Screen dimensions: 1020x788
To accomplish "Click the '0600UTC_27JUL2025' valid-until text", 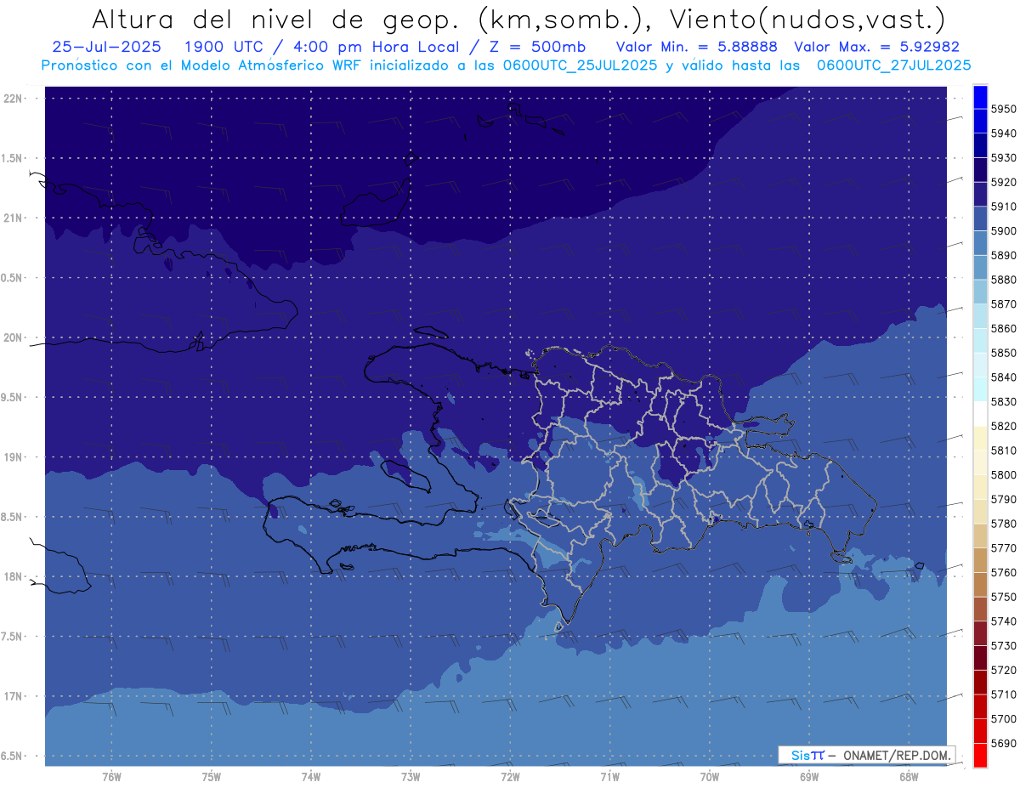I will click(x=893, y=65).
